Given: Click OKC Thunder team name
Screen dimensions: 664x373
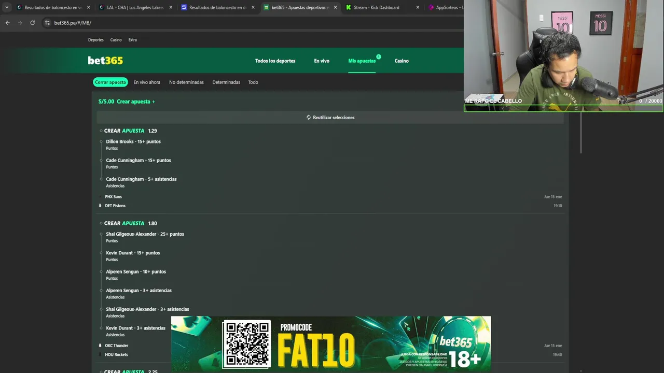Looking at the screenshot, I should [x=116, y=346].
